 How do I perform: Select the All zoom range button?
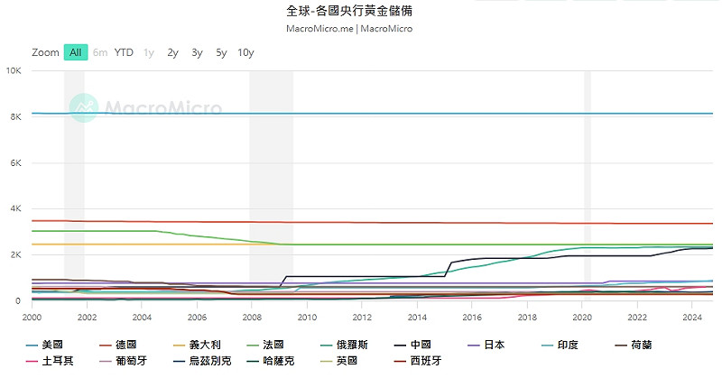click(76, 52)
